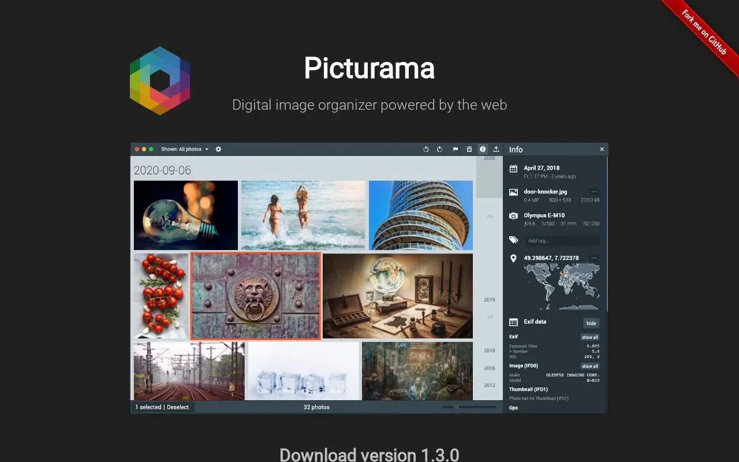Select the globe and desk photo
Viewport: 739px width, 462px height.
point(398,296)
